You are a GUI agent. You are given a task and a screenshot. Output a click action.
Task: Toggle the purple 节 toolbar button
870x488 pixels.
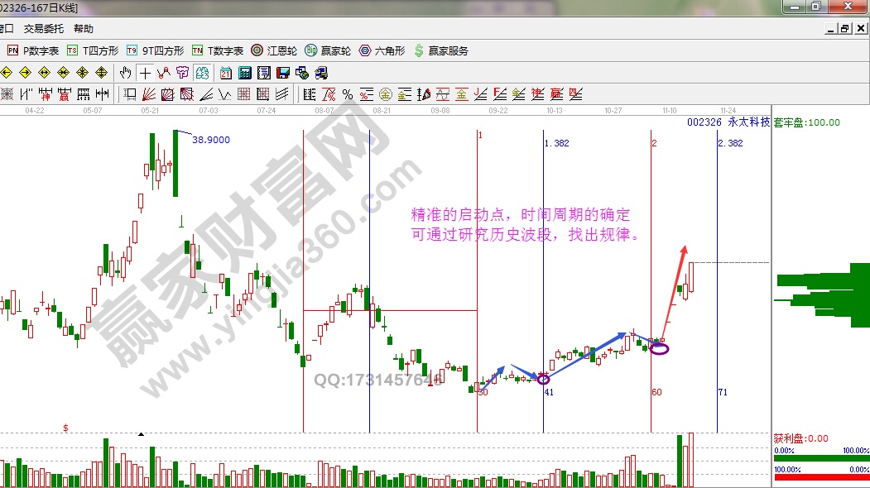(182, 73)
